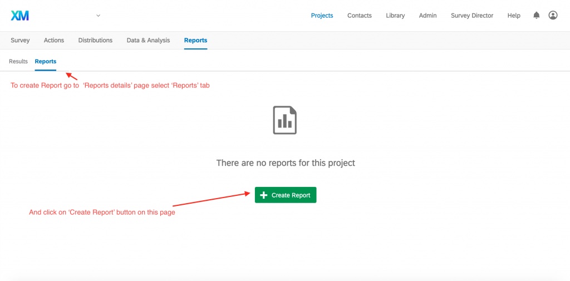The height and width of the screenshot is (281, 570).
Task: Open the Admin section
Action: [428, 16]
